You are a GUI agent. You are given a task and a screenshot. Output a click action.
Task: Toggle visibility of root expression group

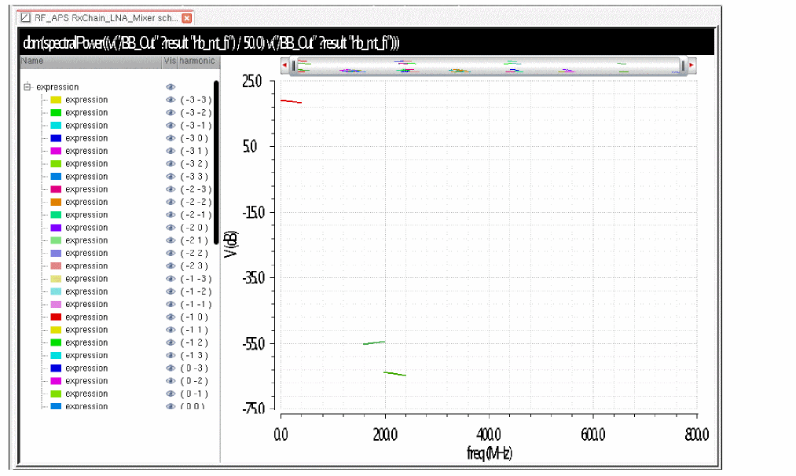pos(171,86)
